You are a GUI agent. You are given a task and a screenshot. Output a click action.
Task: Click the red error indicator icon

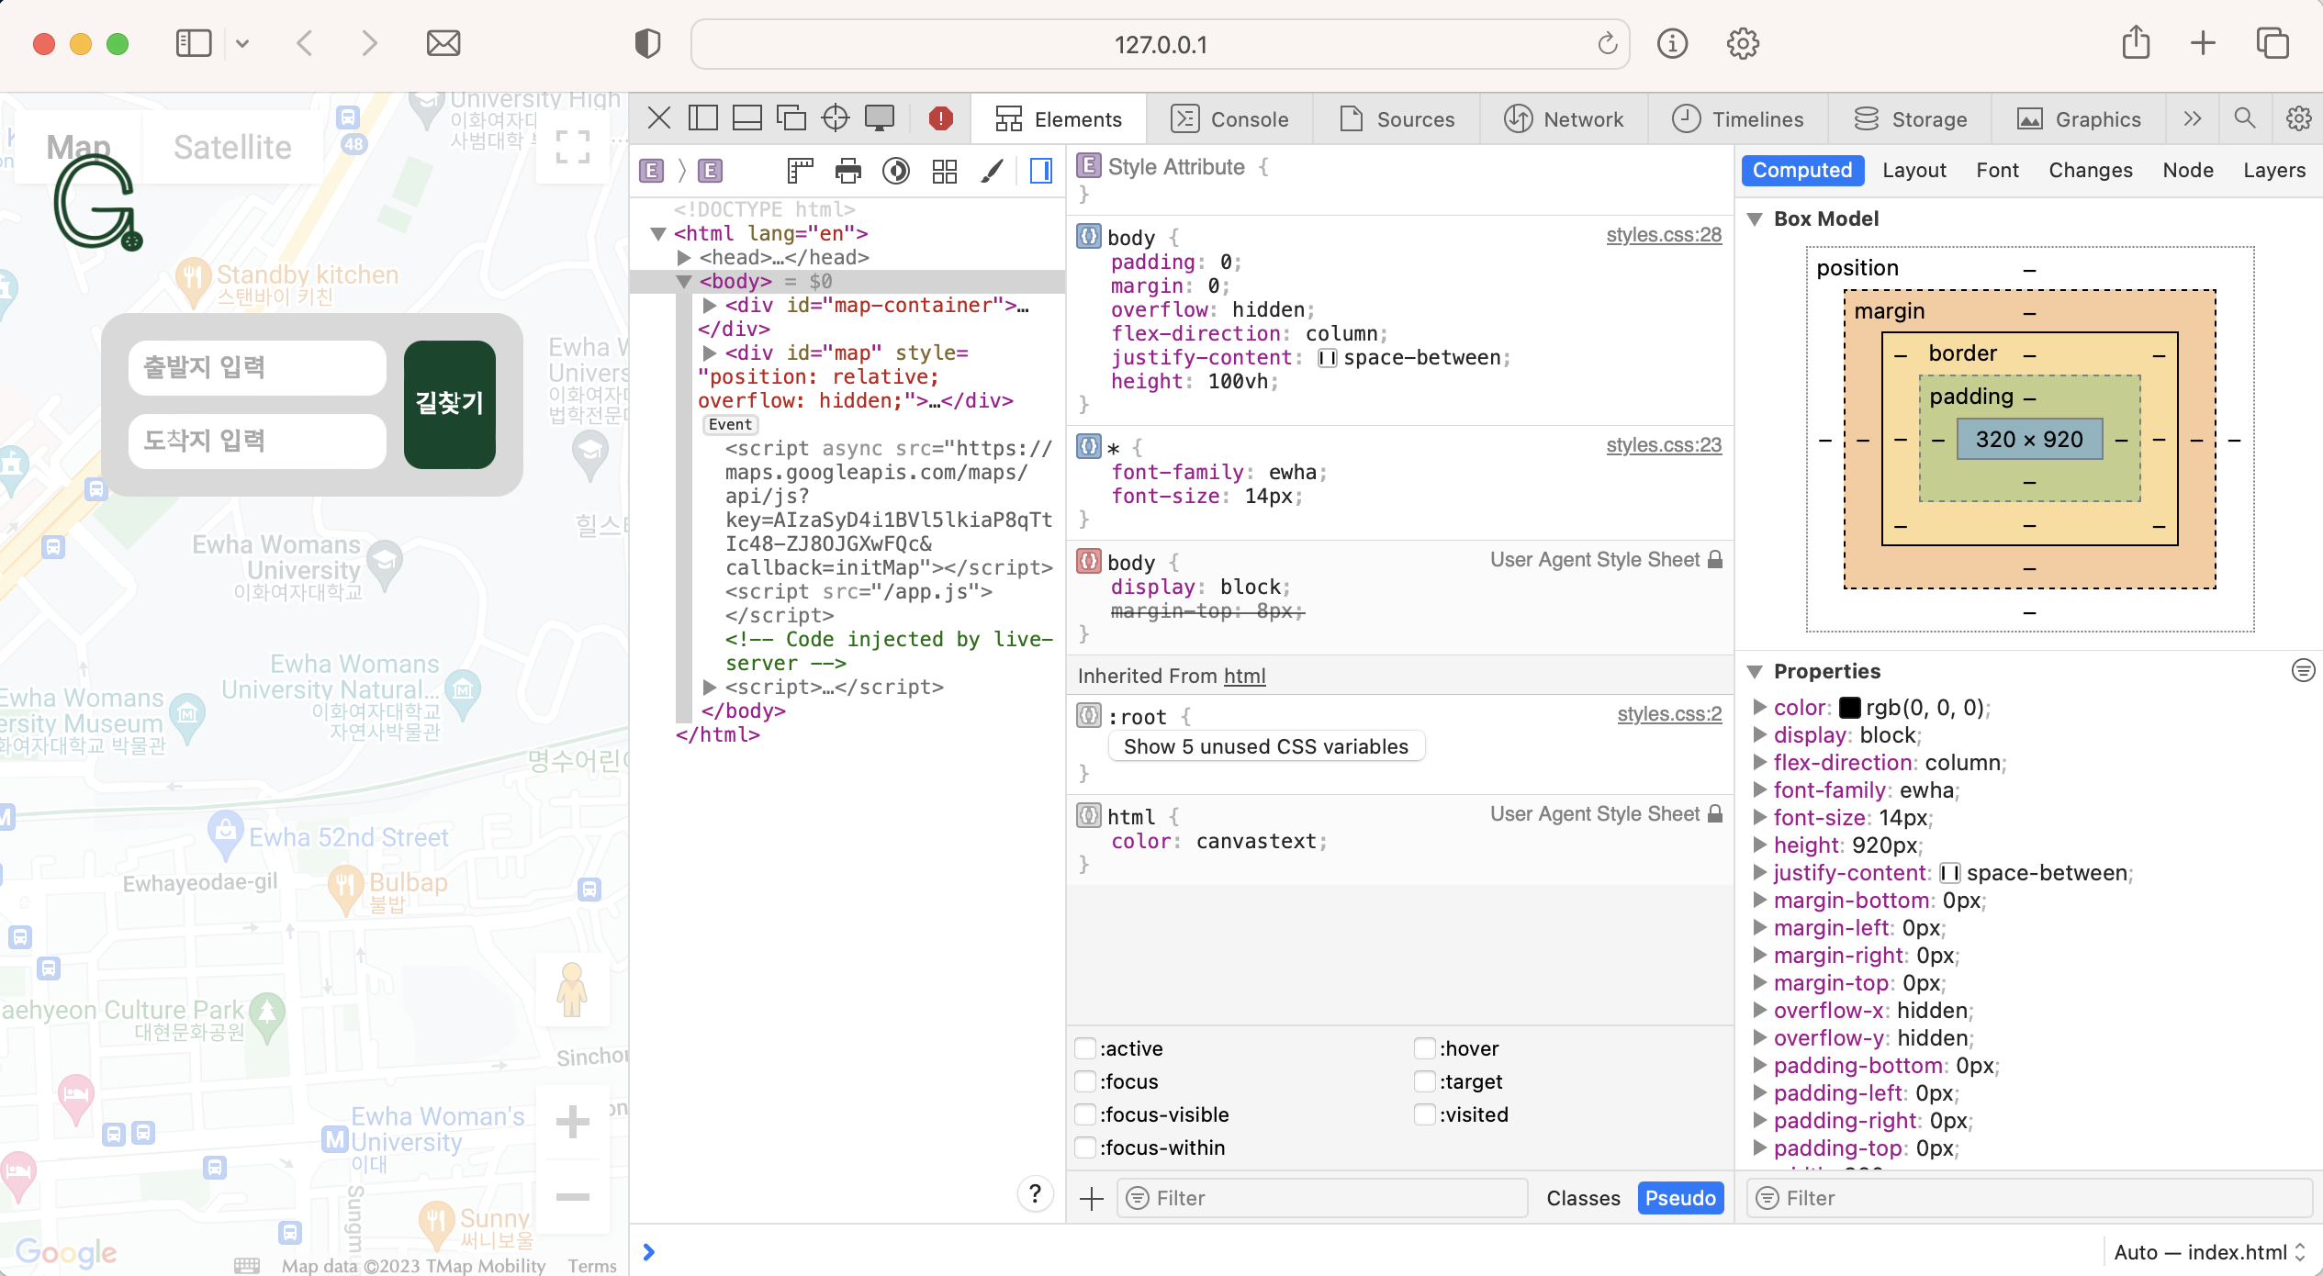[940, 118]
